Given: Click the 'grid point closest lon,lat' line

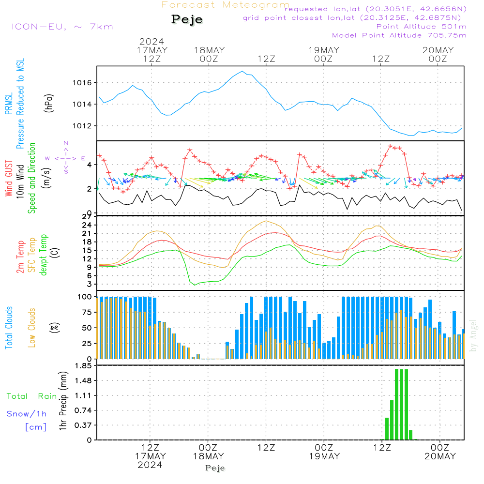Looking at the screenshot, I should point(352,18).
